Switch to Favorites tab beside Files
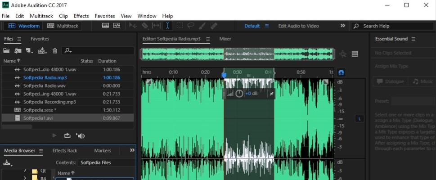436x180 pixels. coord(40,39)
